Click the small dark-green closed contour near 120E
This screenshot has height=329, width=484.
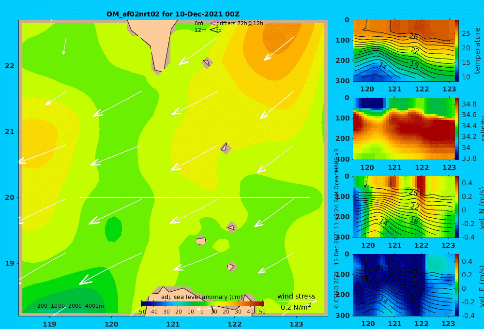pyautogui.click(x=113, y=229)
